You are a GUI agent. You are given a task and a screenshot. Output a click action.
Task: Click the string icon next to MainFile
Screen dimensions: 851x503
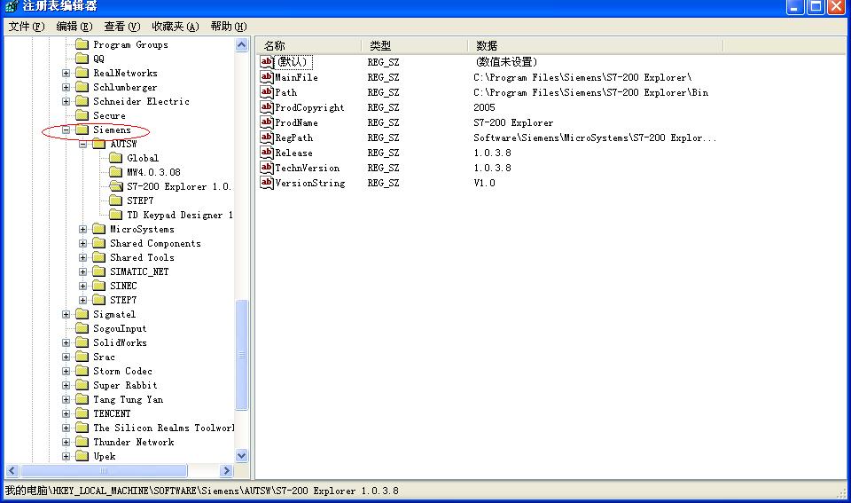267,77
